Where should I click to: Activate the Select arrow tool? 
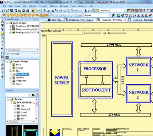point(33,11)
